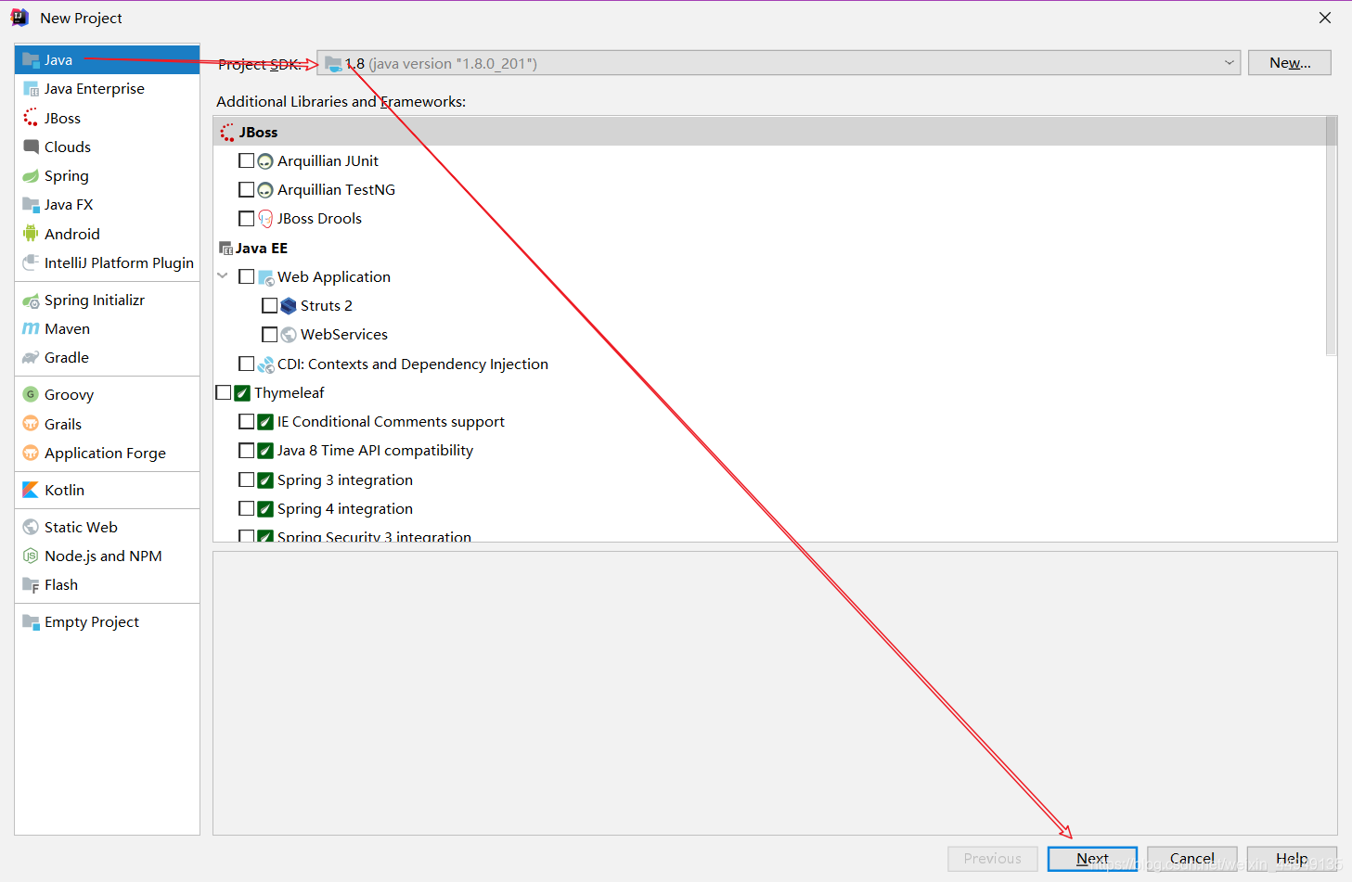Choose Spring Initializr project type
Viewport: 1352px width, 882px height.
click(x=107, y=300)
